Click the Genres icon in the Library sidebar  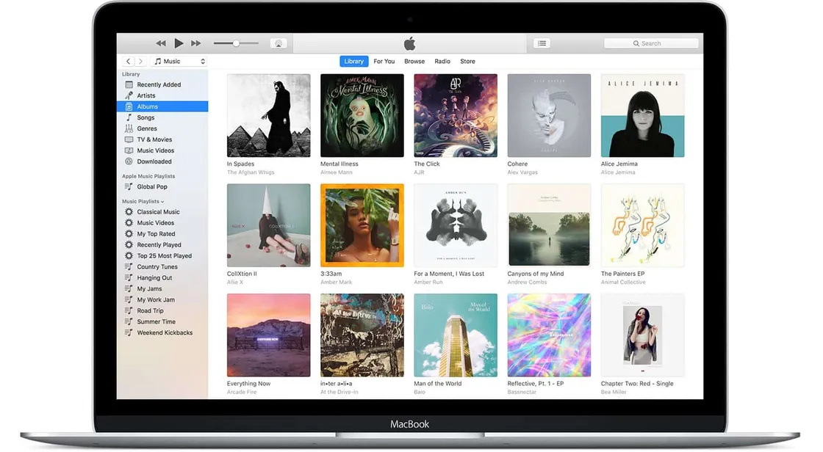[x=129, y=128]
